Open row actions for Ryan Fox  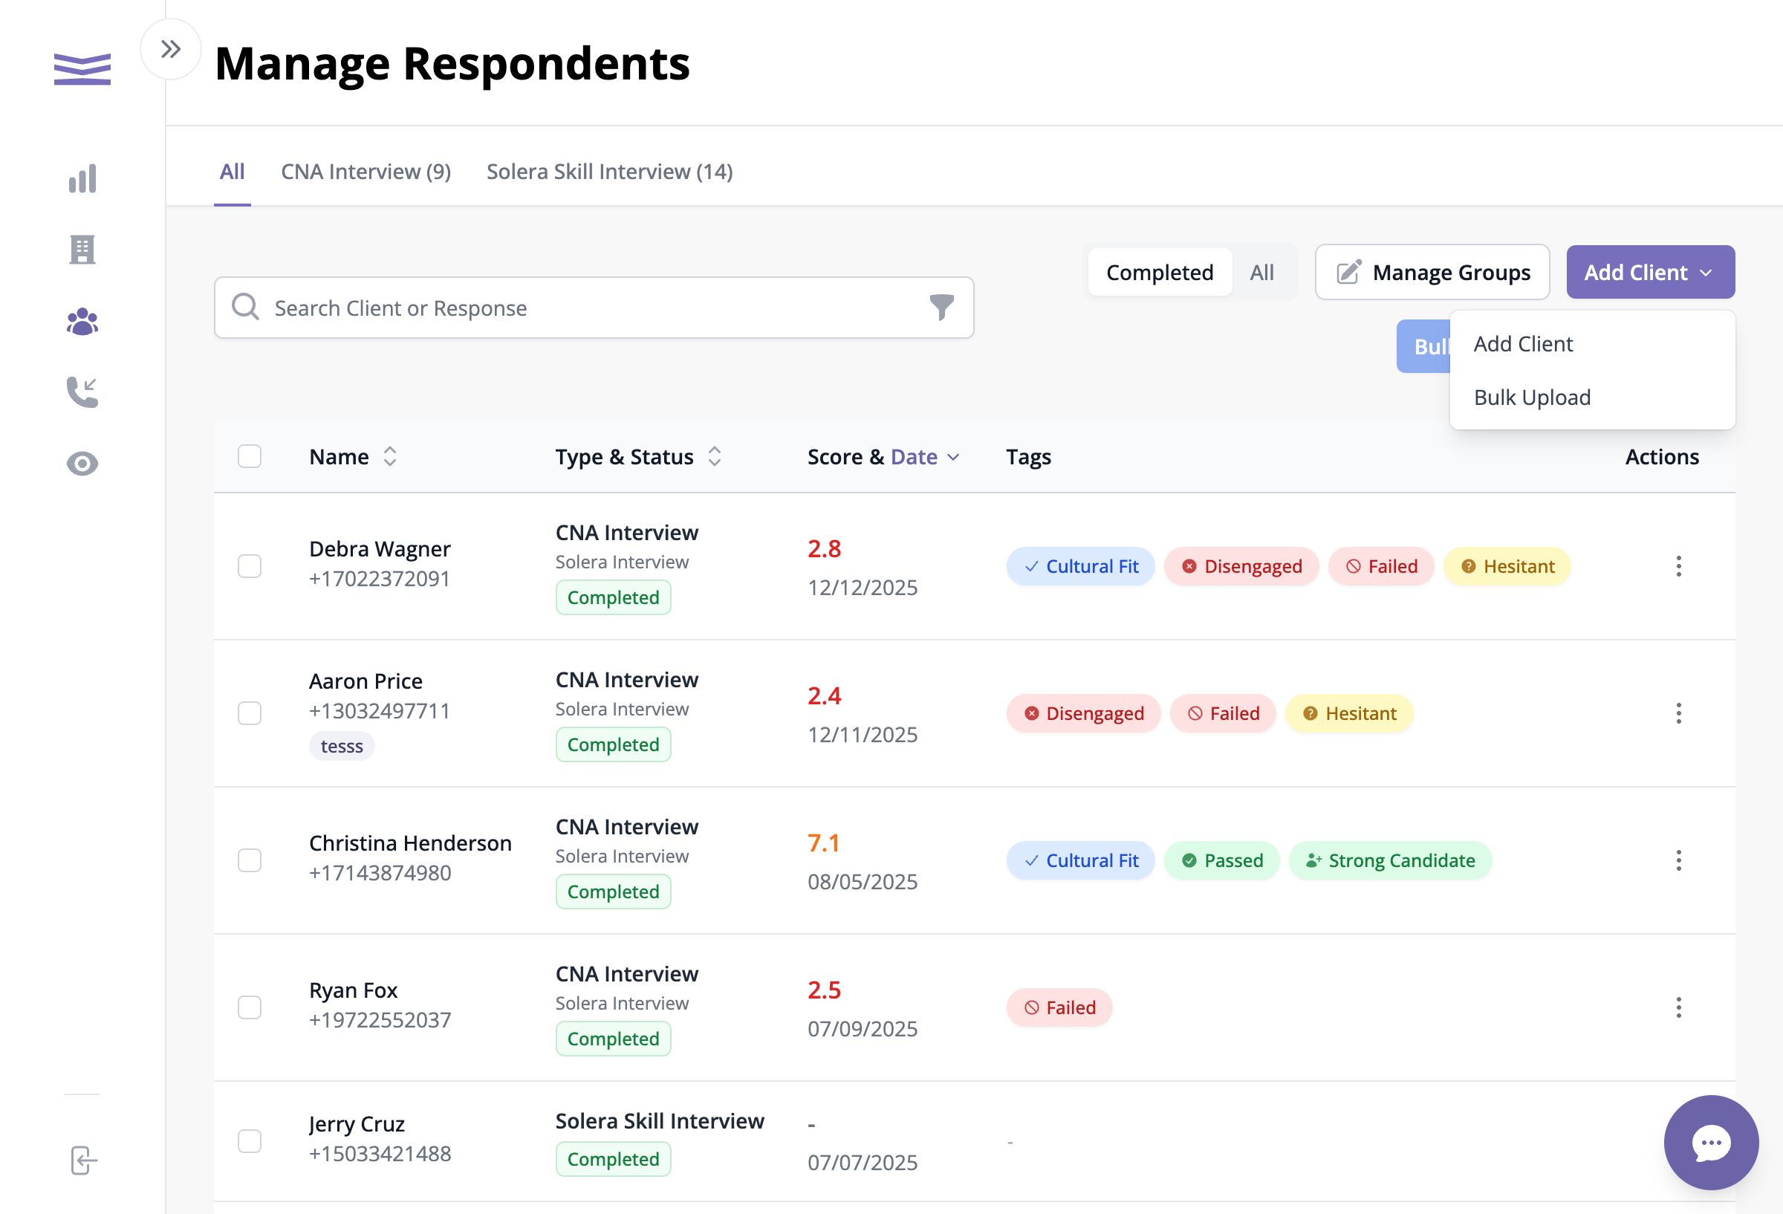click(x=1679, y=1007)
